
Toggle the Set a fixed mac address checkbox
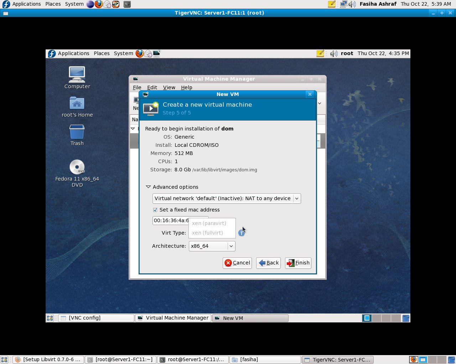click(x=155, y=210)
